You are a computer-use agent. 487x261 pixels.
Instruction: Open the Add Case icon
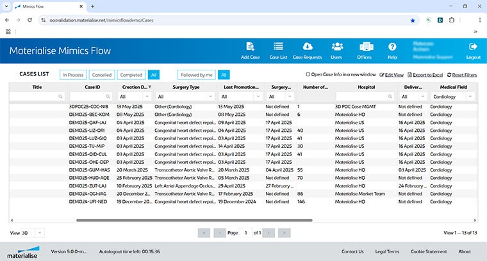pos(251,47)
